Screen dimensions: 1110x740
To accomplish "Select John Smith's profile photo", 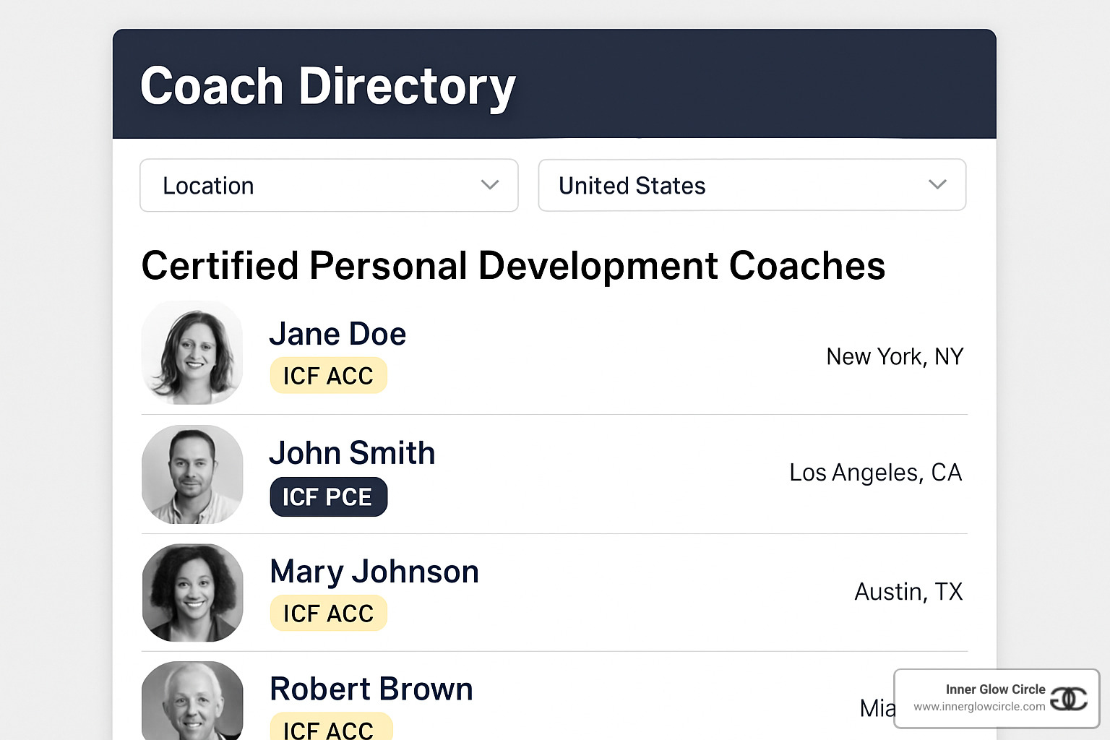I will tap(192, 474).
